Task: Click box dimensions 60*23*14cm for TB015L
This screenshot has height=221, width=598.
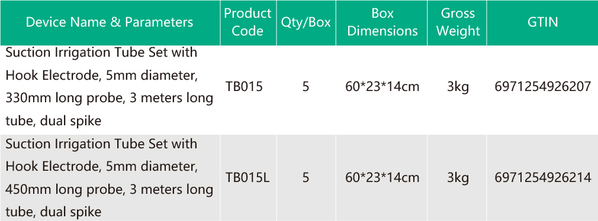Action: 382,178
